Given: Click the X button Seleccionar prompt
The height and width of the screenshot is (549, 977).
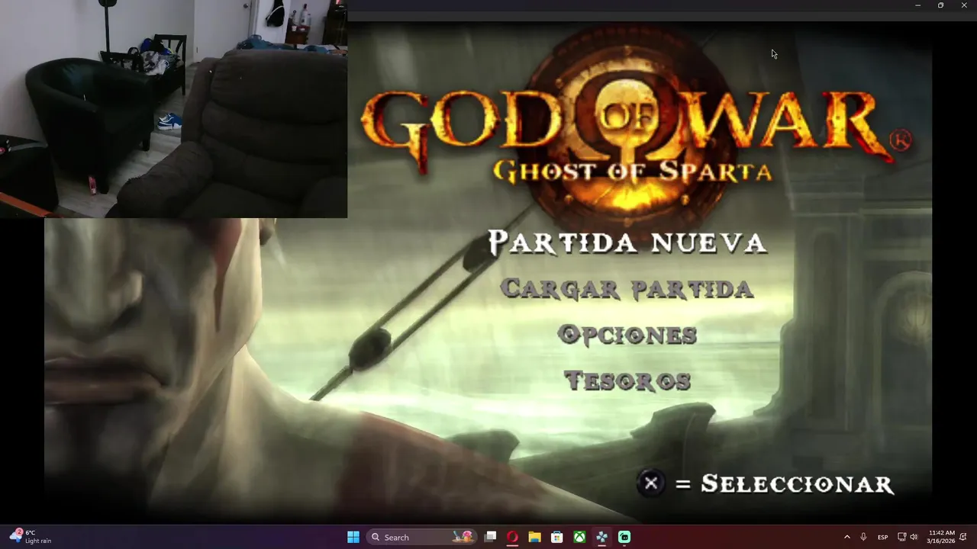Looking at the screenshot, I should click(x=651, y=483).
